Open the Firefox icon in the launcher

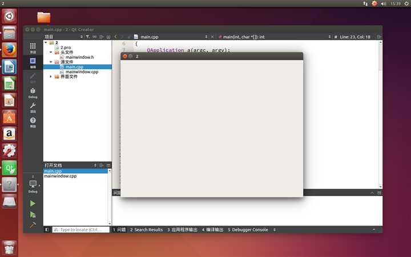click(9, 50)
